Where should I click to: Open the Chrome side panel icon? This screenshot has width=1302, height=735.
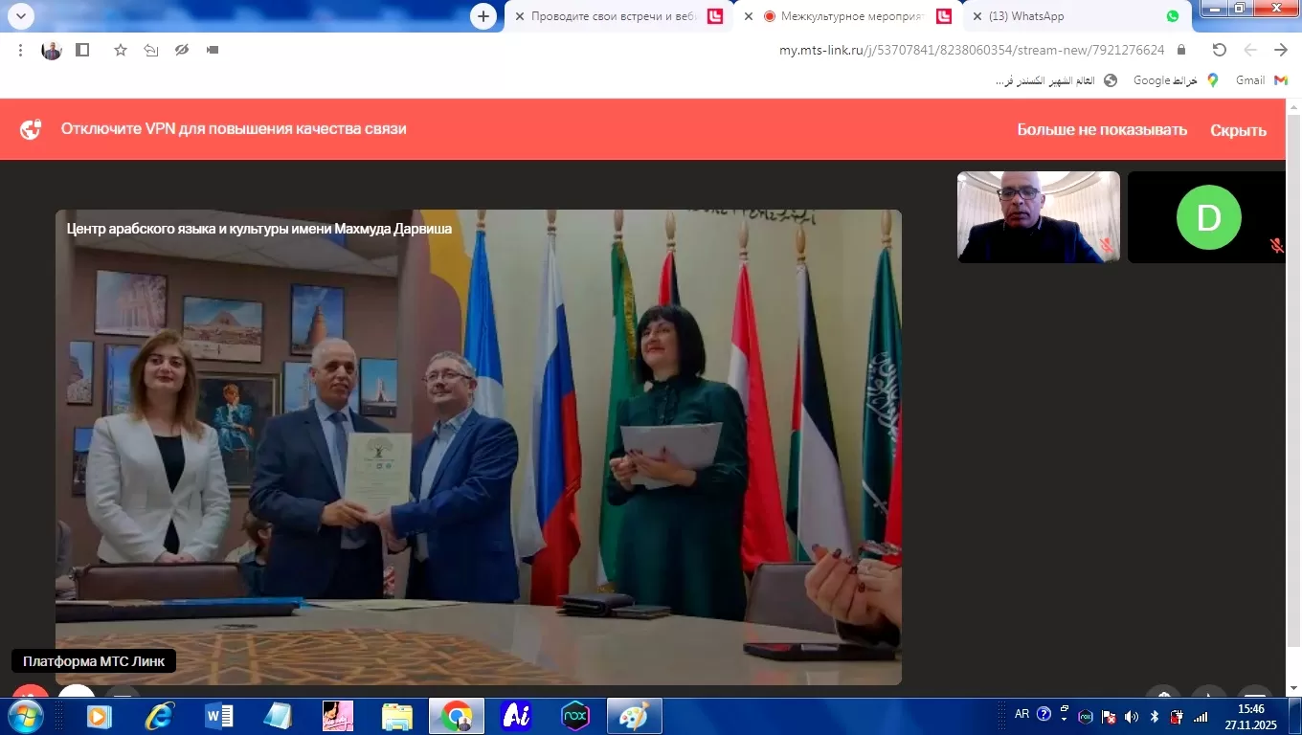(82, 50)
